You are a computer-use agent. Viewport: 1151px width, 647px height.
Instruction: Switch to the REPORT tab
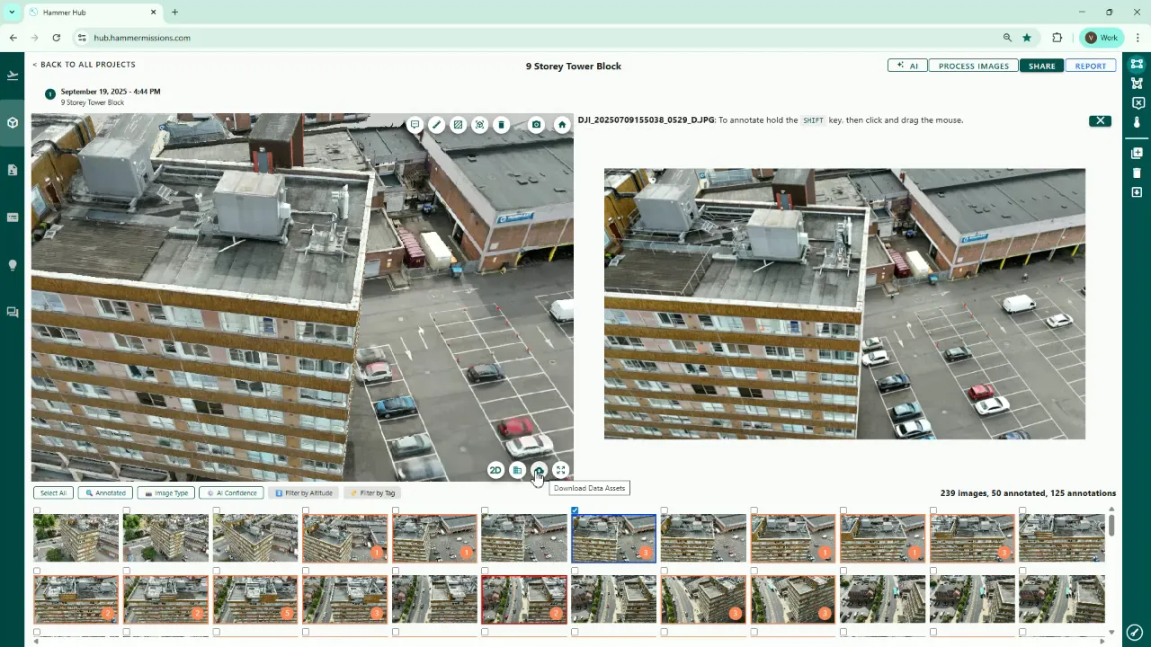click(x=1091, y=66)
